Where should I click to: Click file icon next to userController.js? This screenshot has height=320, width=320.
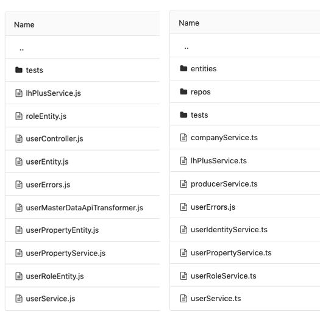(x=19, y=138)
